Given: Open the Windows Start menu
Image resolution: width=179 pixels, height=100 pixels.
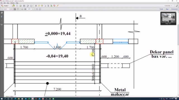Looking at the screenshot, I should click(x=2, y=99).
